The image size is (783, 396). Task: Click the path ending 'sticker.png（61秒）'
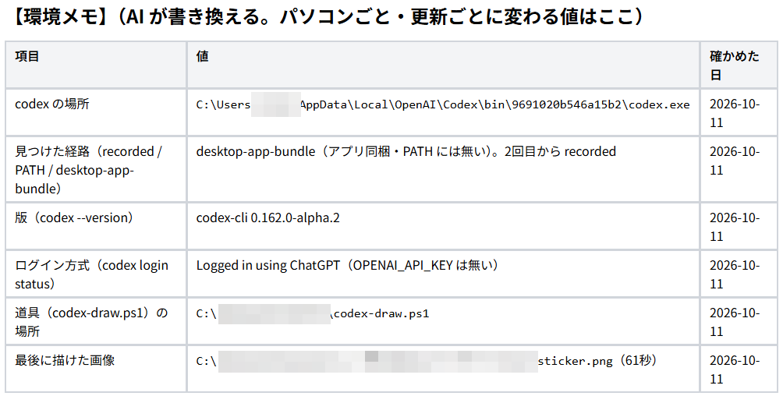427,361
